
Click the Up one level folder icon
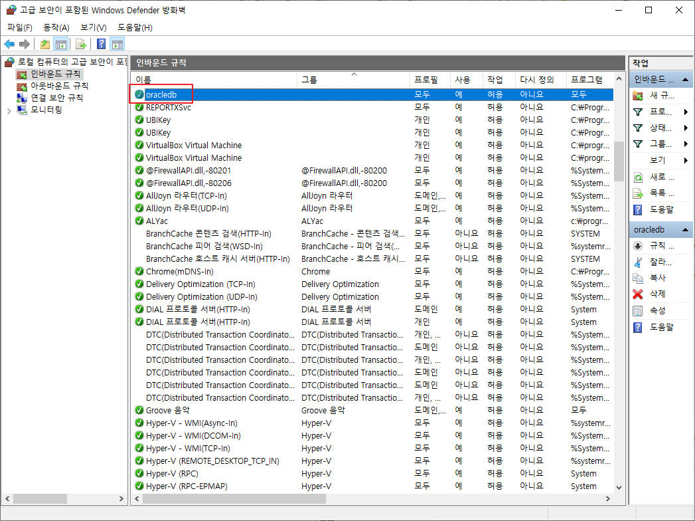pyautogui.click(x=44, y=44)
